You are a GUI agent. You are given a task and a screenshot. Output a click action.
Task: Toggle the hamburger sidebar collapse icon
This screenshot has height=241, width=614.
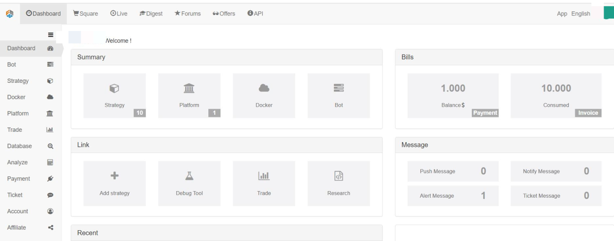[x=51, y=35]
